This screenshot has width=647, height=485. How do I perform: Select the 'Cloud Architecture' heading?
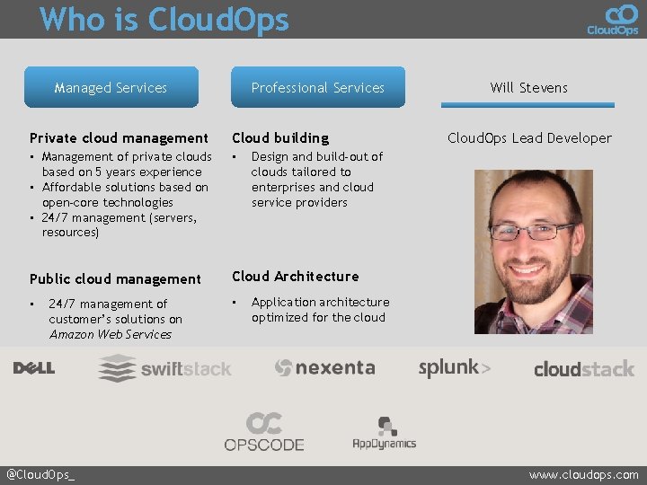click(296, 277)
